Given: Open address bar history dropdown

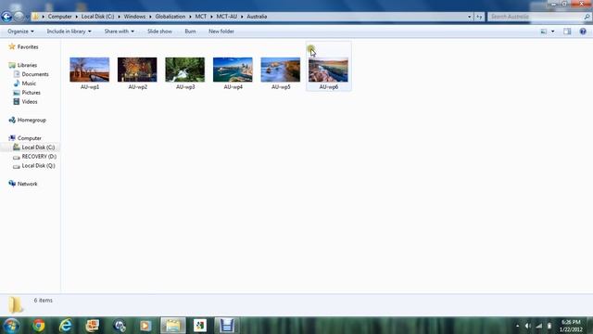Looking at the screenshot, I should (x=470, y=17).
